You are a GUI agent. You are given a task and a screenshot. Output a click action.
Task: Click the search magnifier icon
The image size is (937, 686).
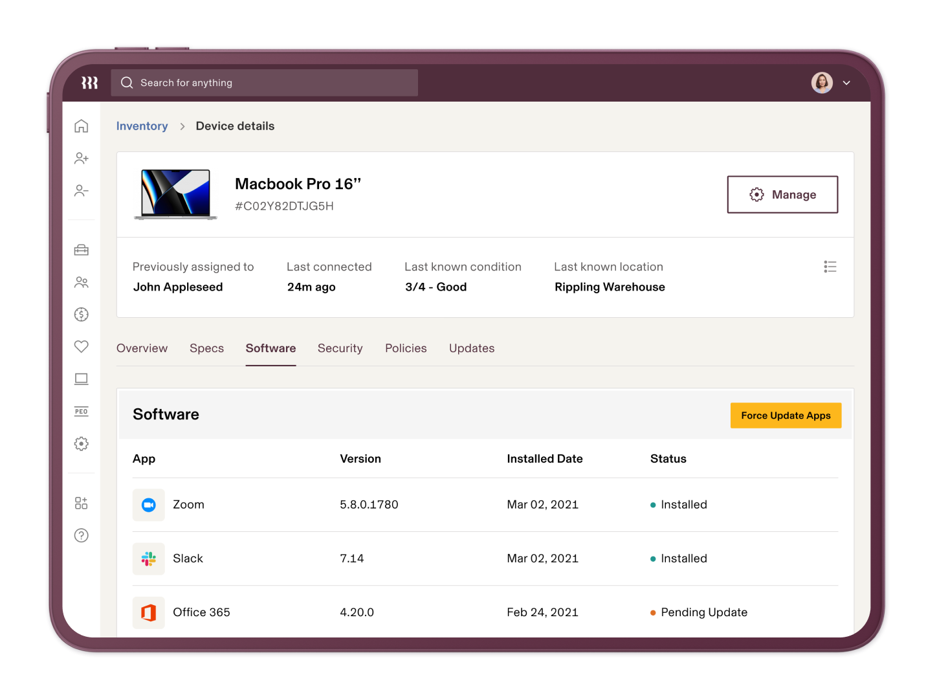coord(127,83)
